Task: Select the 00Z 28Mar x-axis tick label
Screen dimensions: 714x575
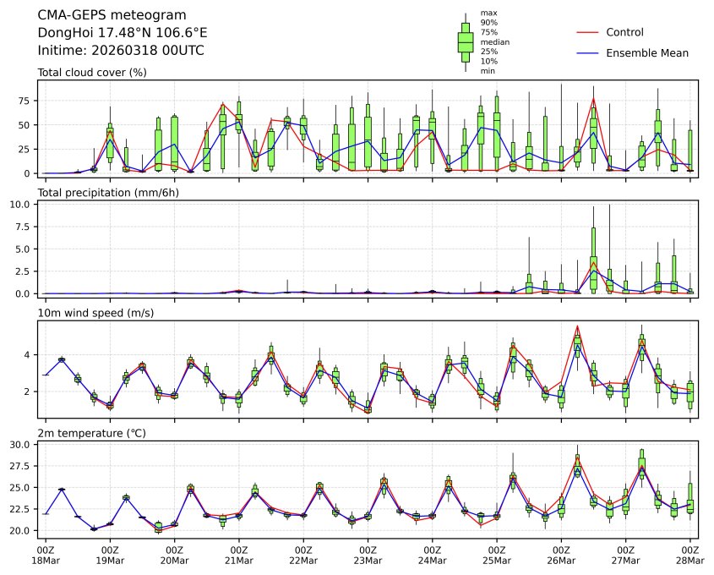Action: click(x=689, y=555)
